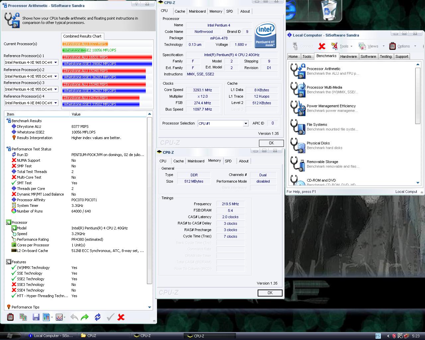
Task: Click the green forward arrow icon
Action: 85,317
